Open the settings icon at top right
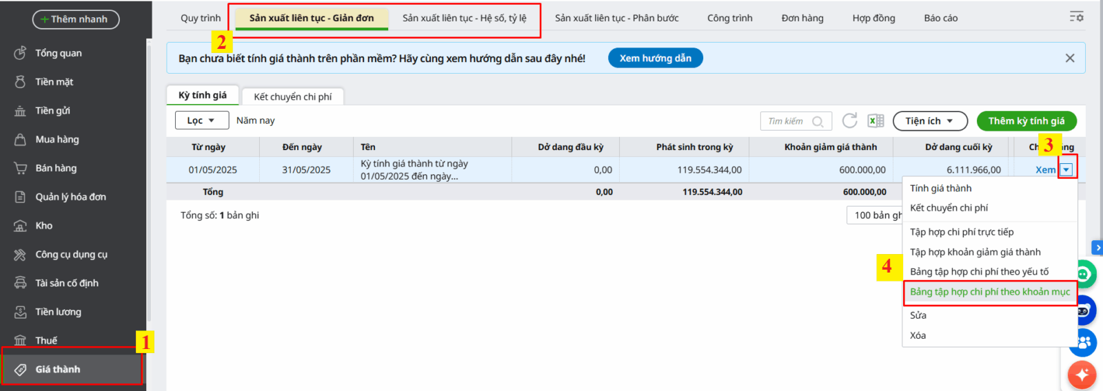 coord(1076,17)
